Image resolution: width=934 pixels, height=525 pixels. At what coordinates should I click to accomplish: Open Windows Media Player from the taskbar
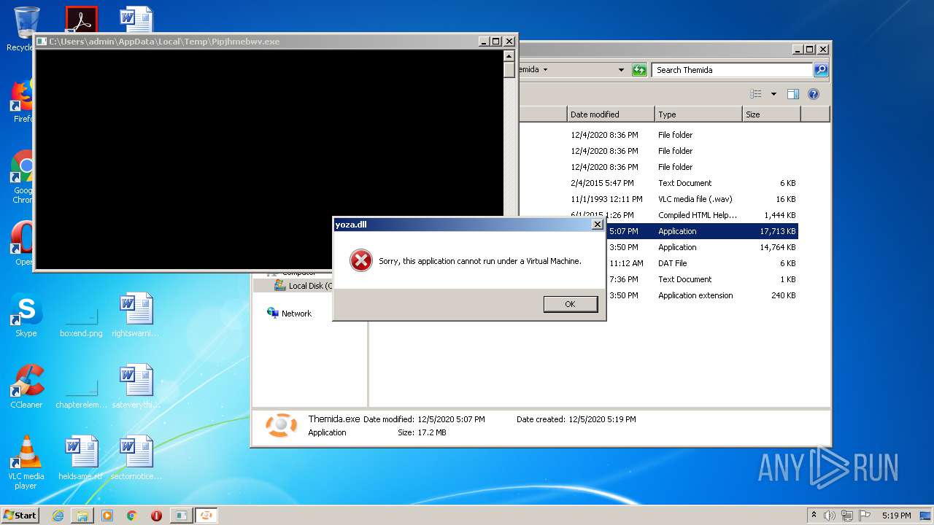pyautogui.click(x=107, y=516)
